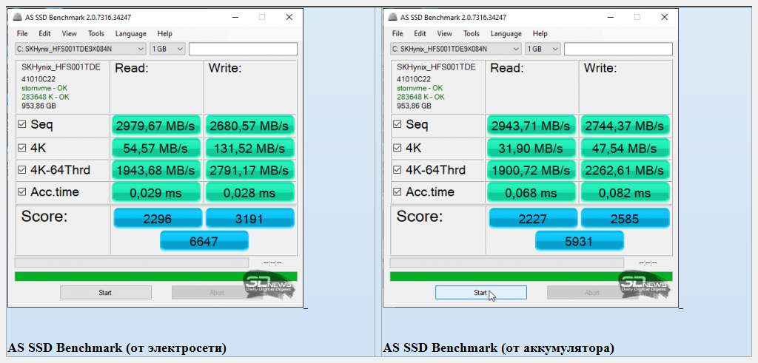Open Help menu in left window
Image resolution: width=758 pixels, height=363 pixels.
point(165,34)
